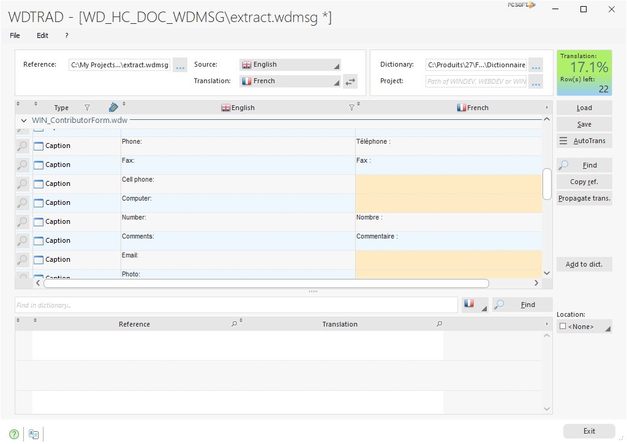Click the Find button below AutoTrans
Screen dimensions: 627x444
pyautogui.click(x=584, y=165)
